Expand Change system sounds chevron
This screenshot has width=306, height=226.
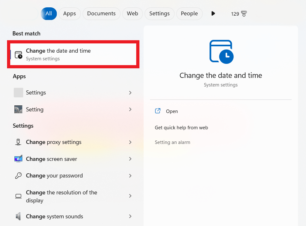point(130,216)
